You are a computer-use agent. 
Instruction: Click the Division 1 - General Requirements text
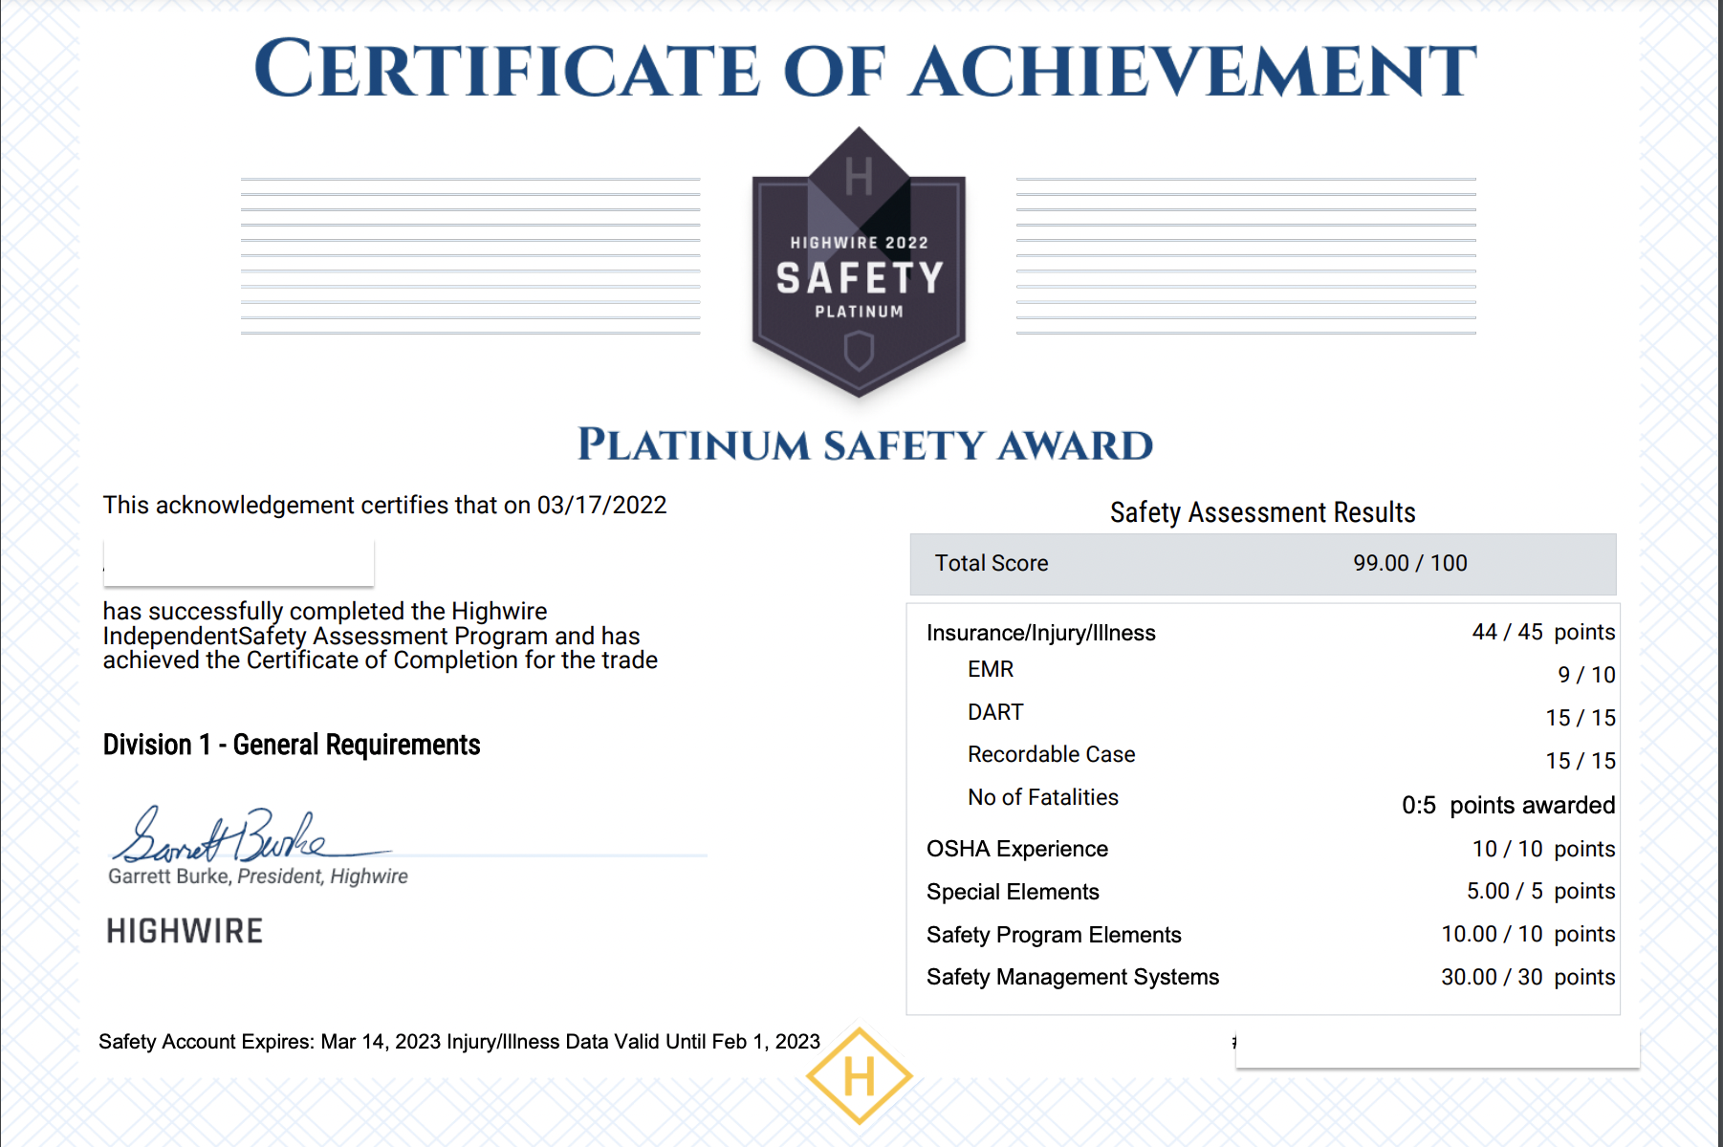point(292,745)
